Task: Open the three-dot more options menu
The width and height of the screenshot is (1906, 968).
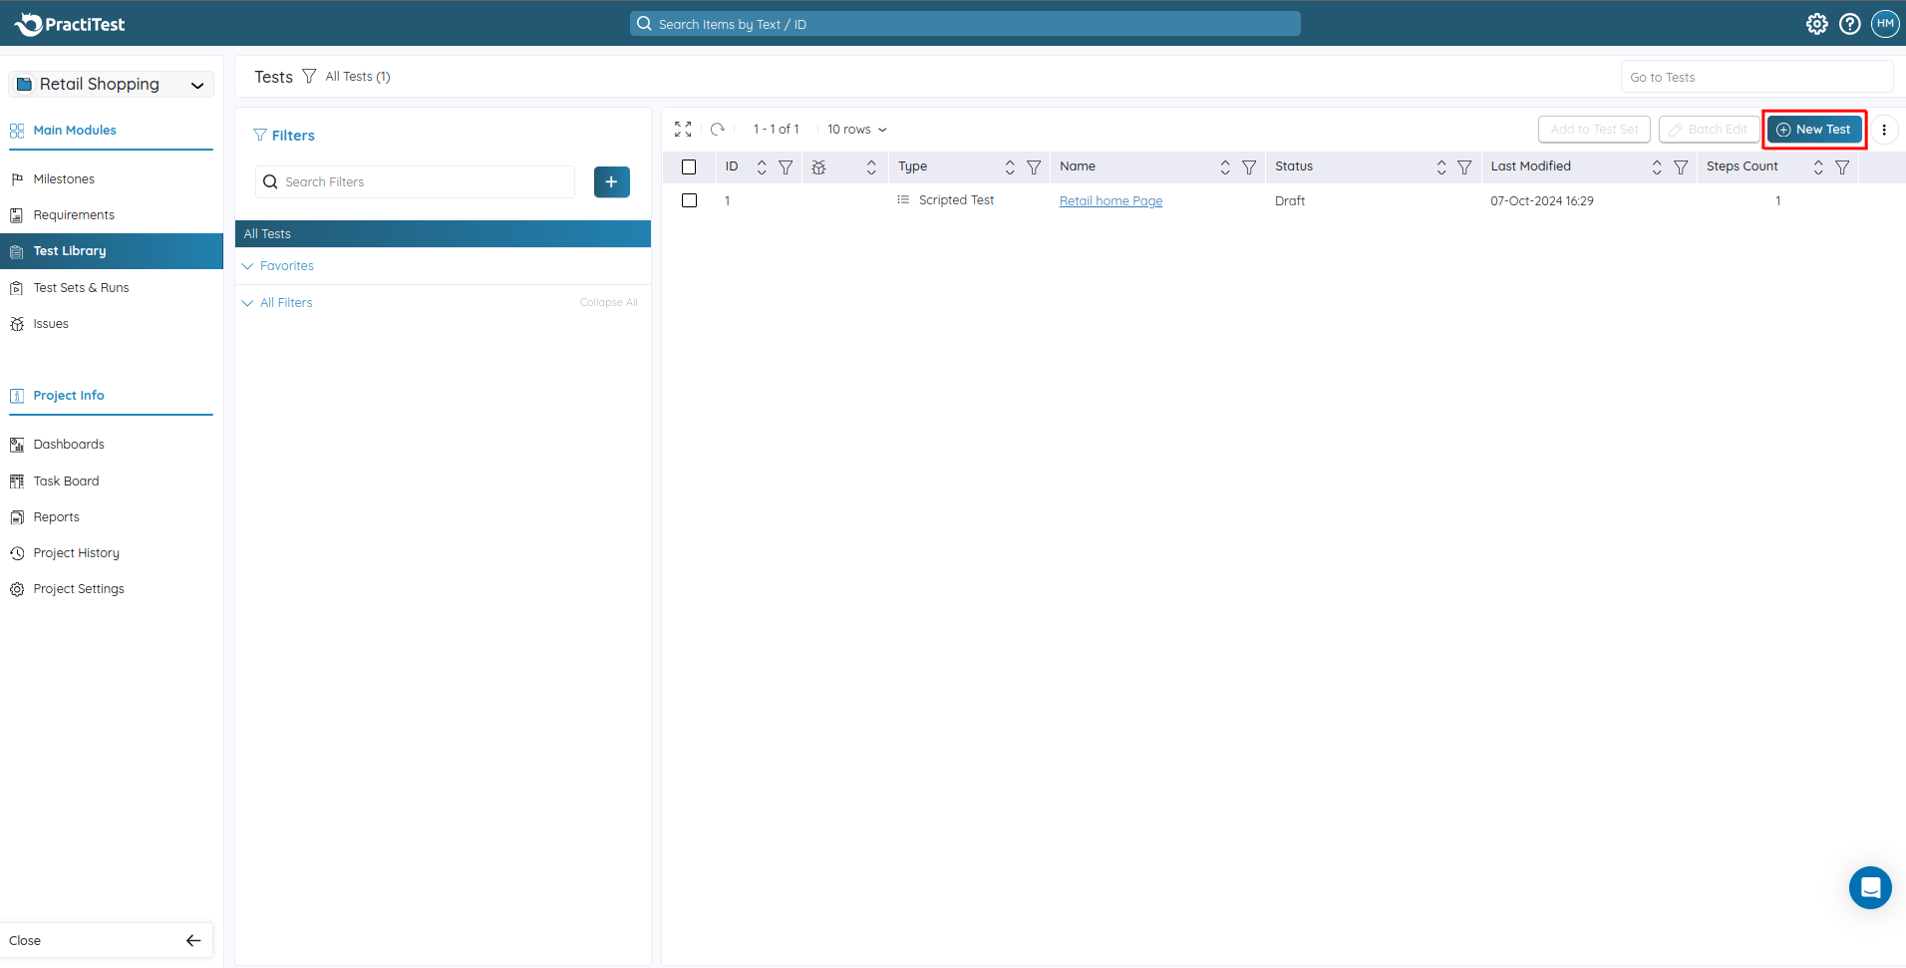Action: point(1884,130)
